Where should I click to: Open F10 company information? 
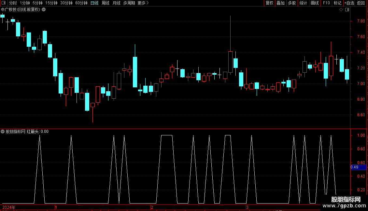click(x=326, y=3)
